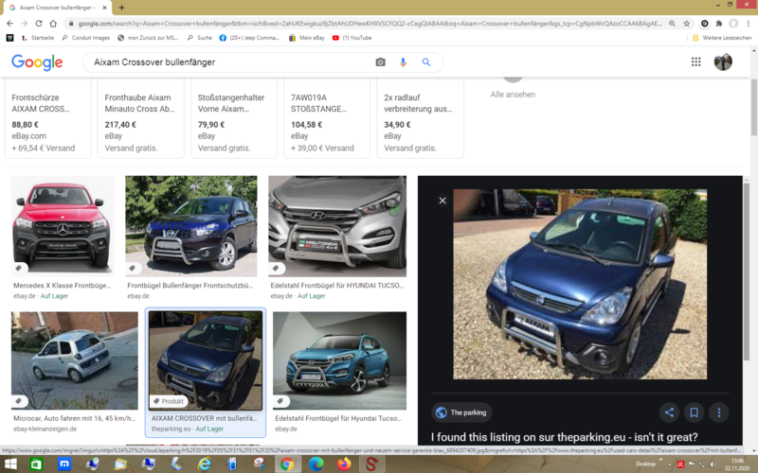Viewport: 758px width, 473px height.
Task: Open the msn Zurück zur MS bookmark
Action: pyautogui.click(x=148, y=38)
